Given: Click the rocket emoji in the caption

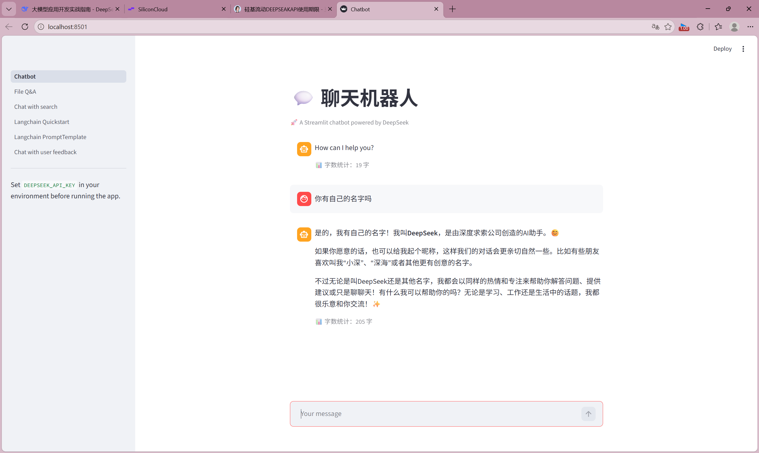Looking at the screenshot, I should coord(294,122).
